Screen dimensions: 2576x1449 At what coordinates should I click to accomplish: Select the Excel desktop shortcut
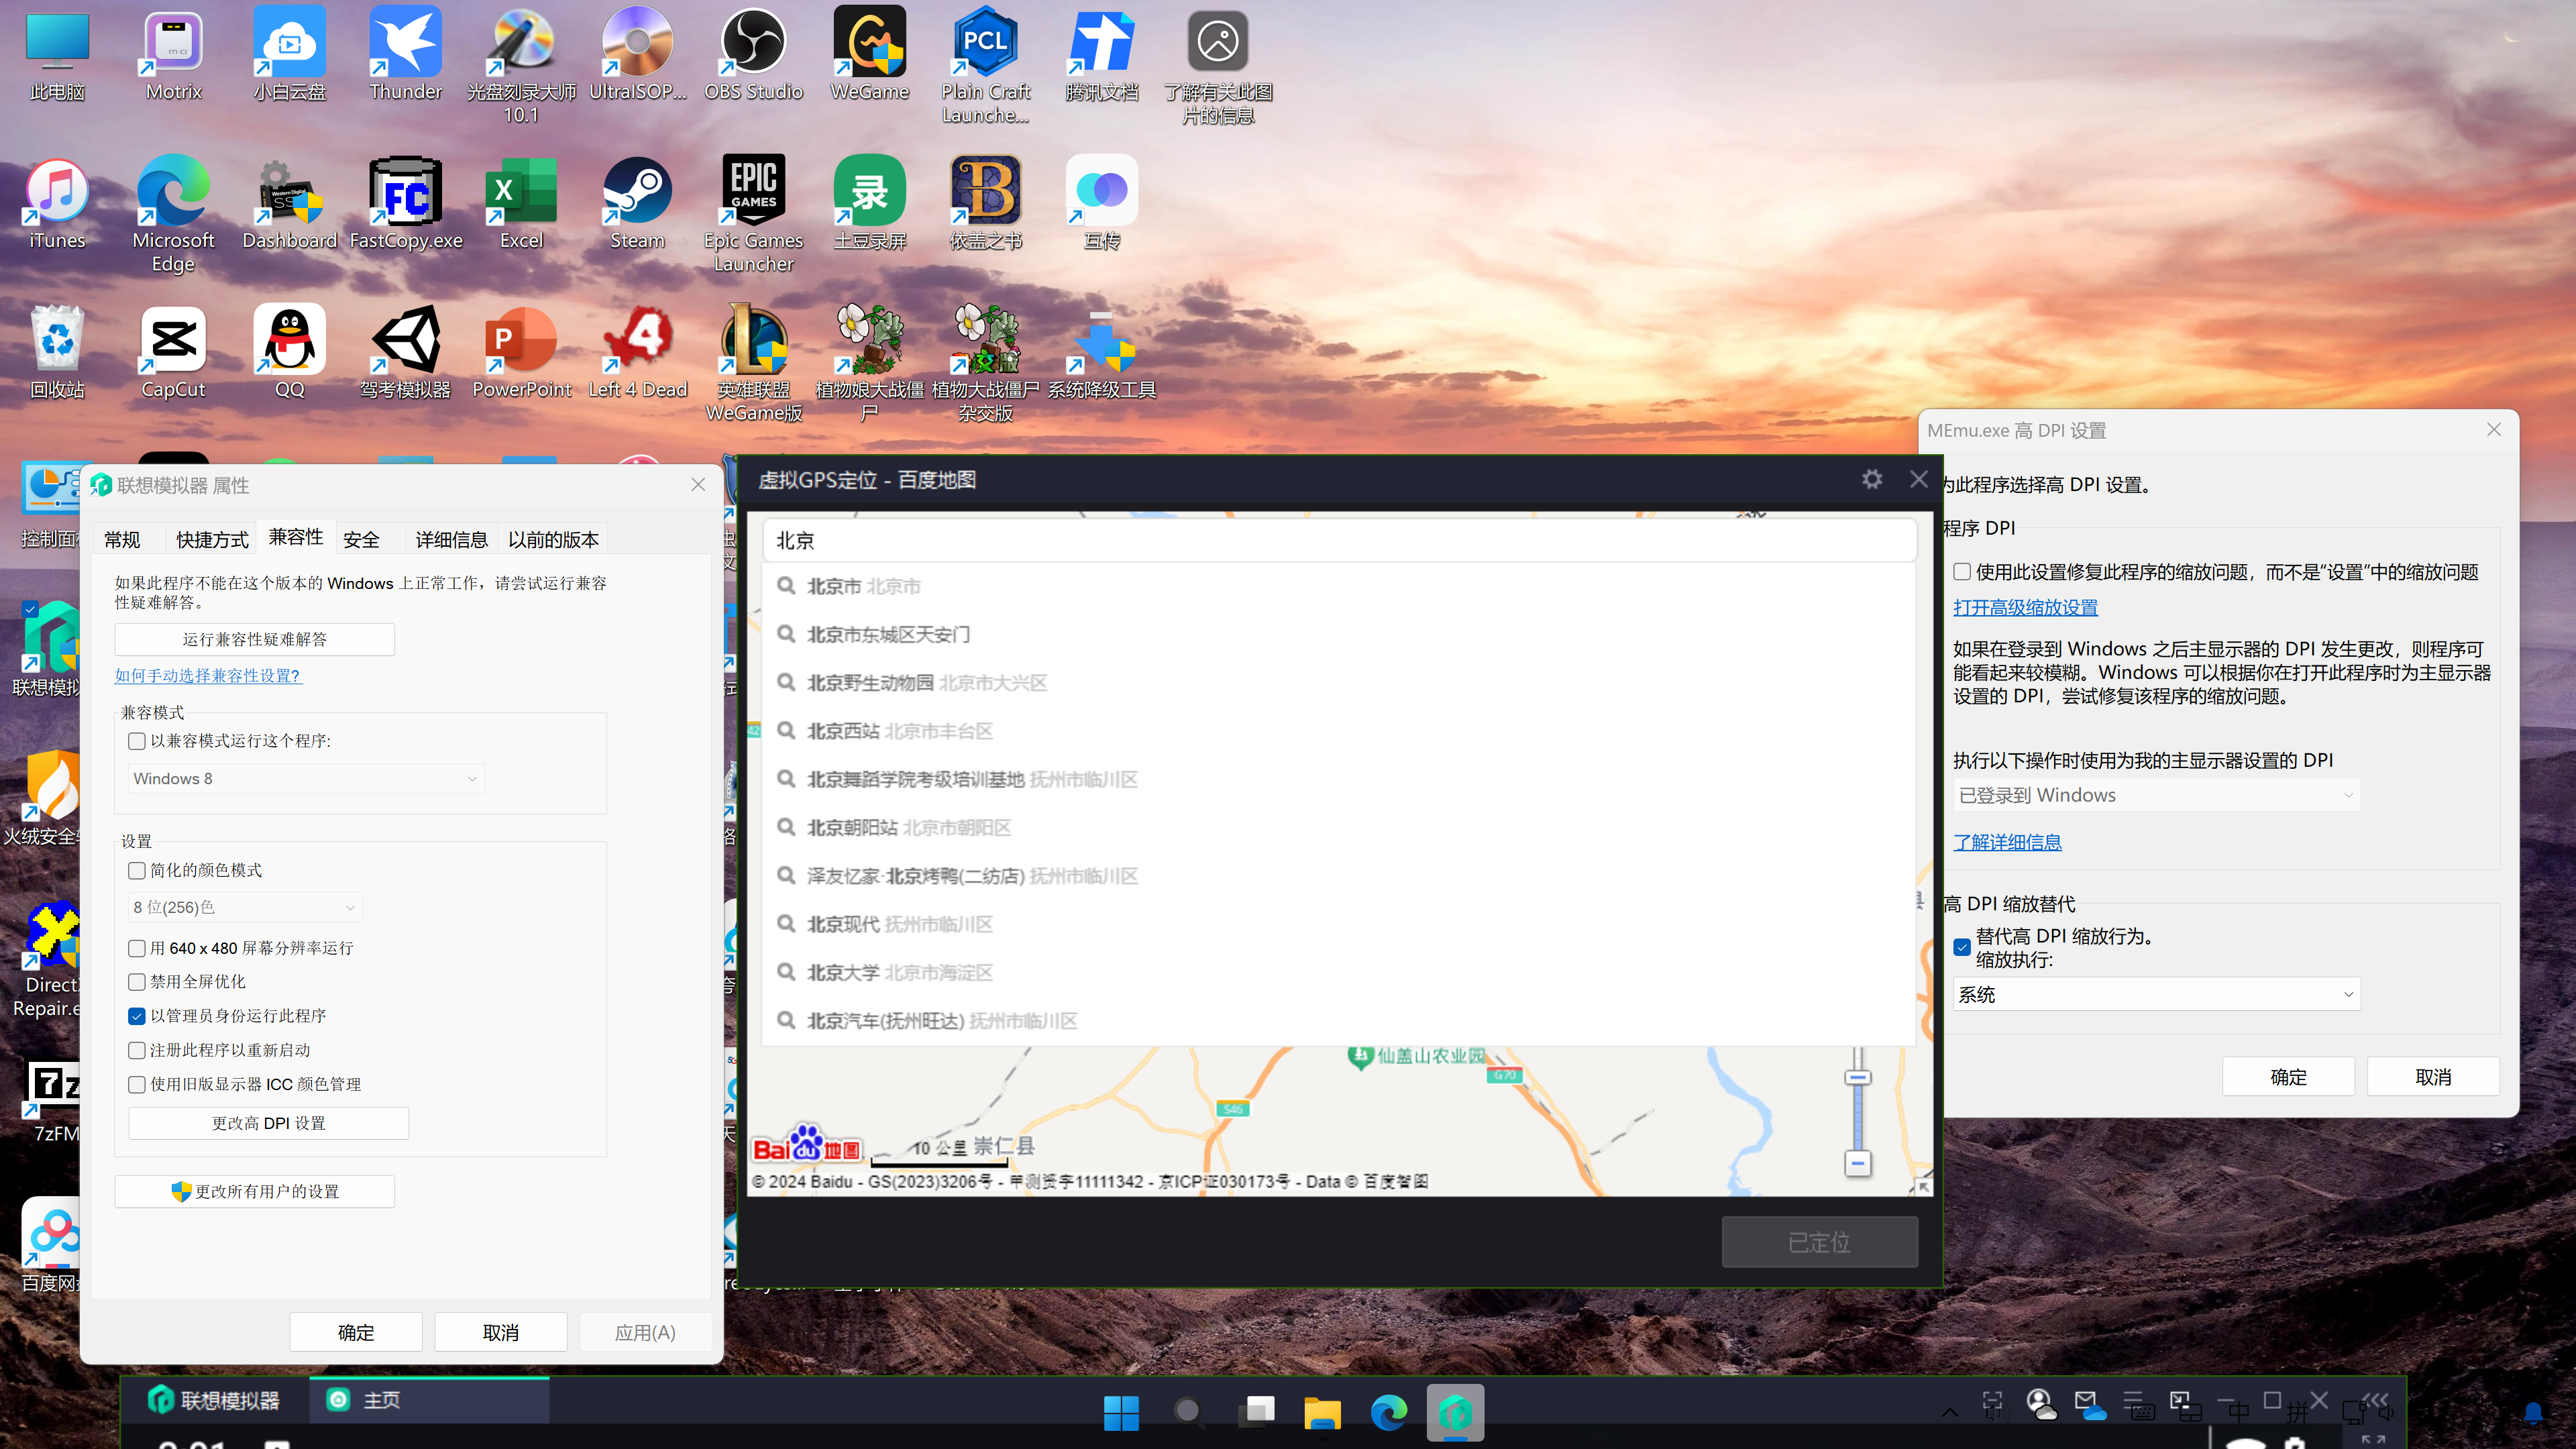coord(521,204)
